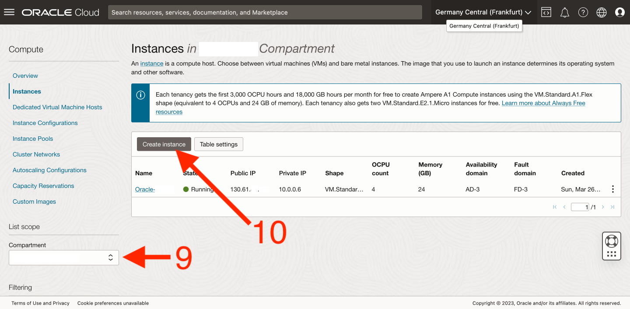Open Cloud Shell developer tools icon
This screenshot has width=630, height=309.
coord(546,12)
